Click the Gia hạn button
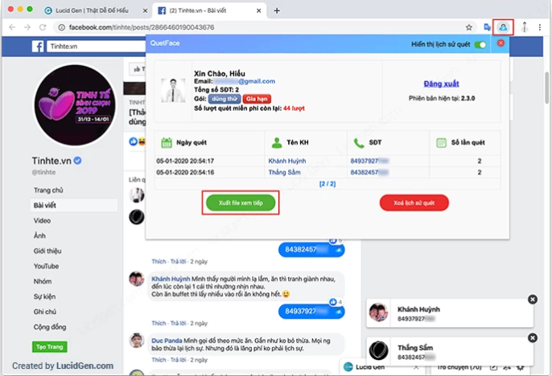The height and width of the screenshot is (376, 552). click(257, 99)
